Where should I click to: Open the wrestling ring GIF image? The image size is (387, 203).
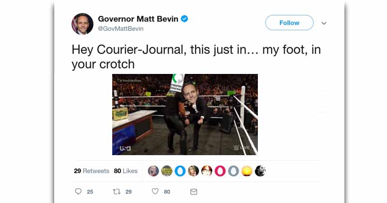coord(185,115)
